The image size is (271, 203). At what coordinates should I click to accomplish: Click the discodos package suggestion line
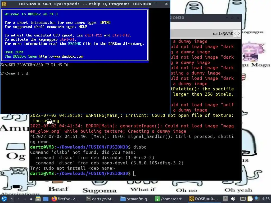tap(95, 158)
